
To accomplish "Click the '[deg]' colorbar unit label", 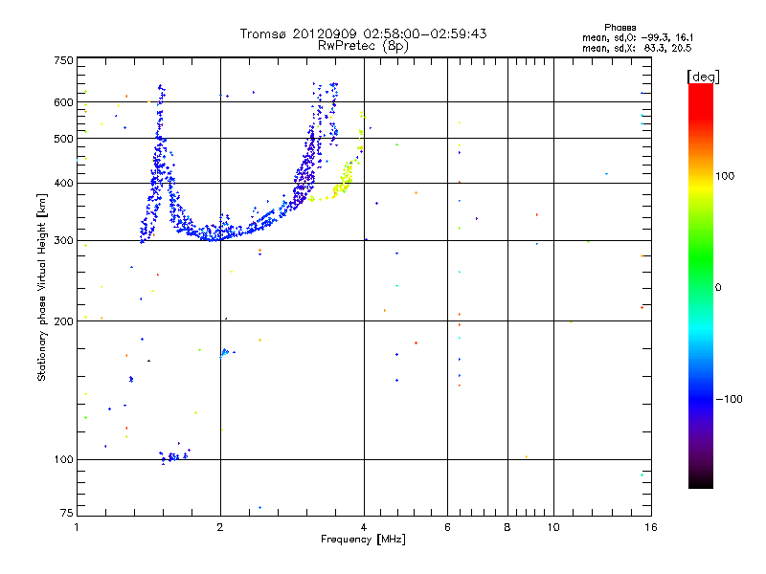I will pos(703,77).
